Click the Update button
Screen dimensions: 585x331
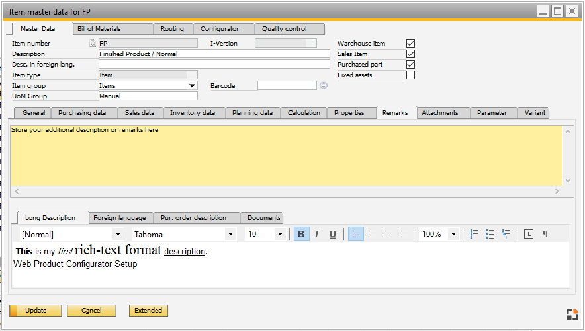pos(36,311)
